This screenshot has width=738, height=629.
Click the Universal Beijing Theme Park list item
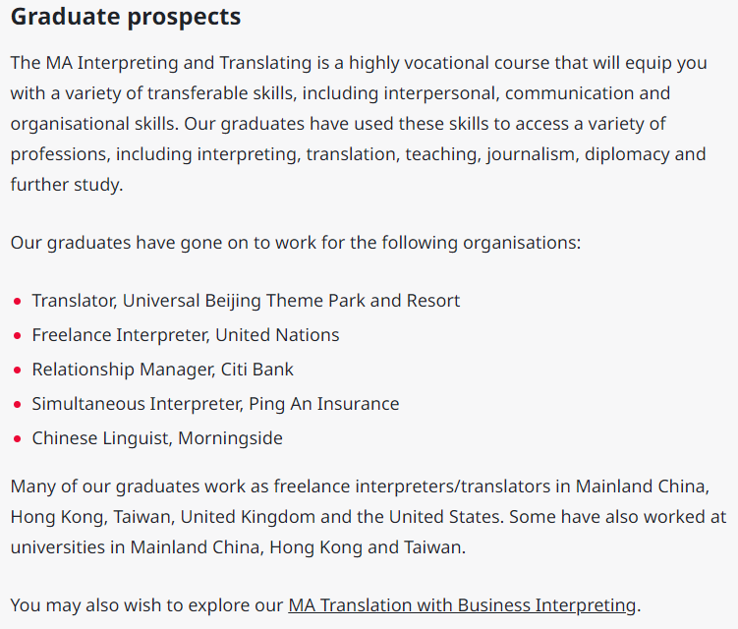click(246, 301)
